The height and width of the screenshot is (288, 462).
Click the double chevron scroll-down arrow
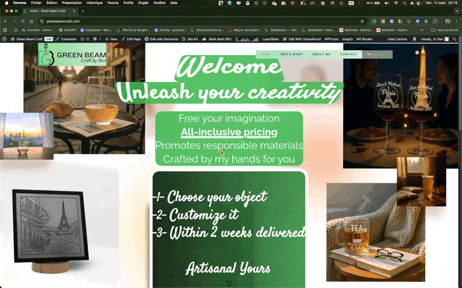click(x=229, y=283)
